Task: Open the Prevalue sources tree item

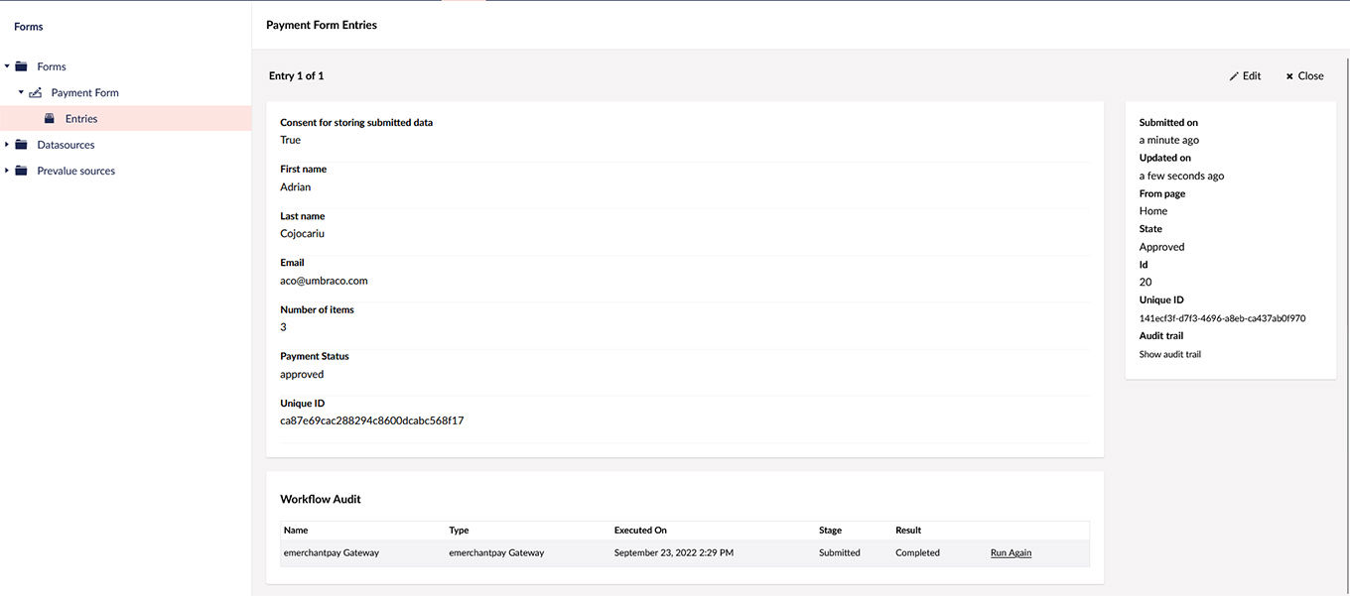Action: tap(75, 171)
